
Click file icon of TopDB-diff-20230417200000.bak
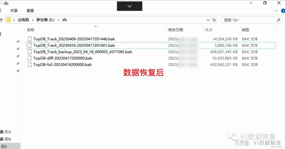(x=30, y=58)
